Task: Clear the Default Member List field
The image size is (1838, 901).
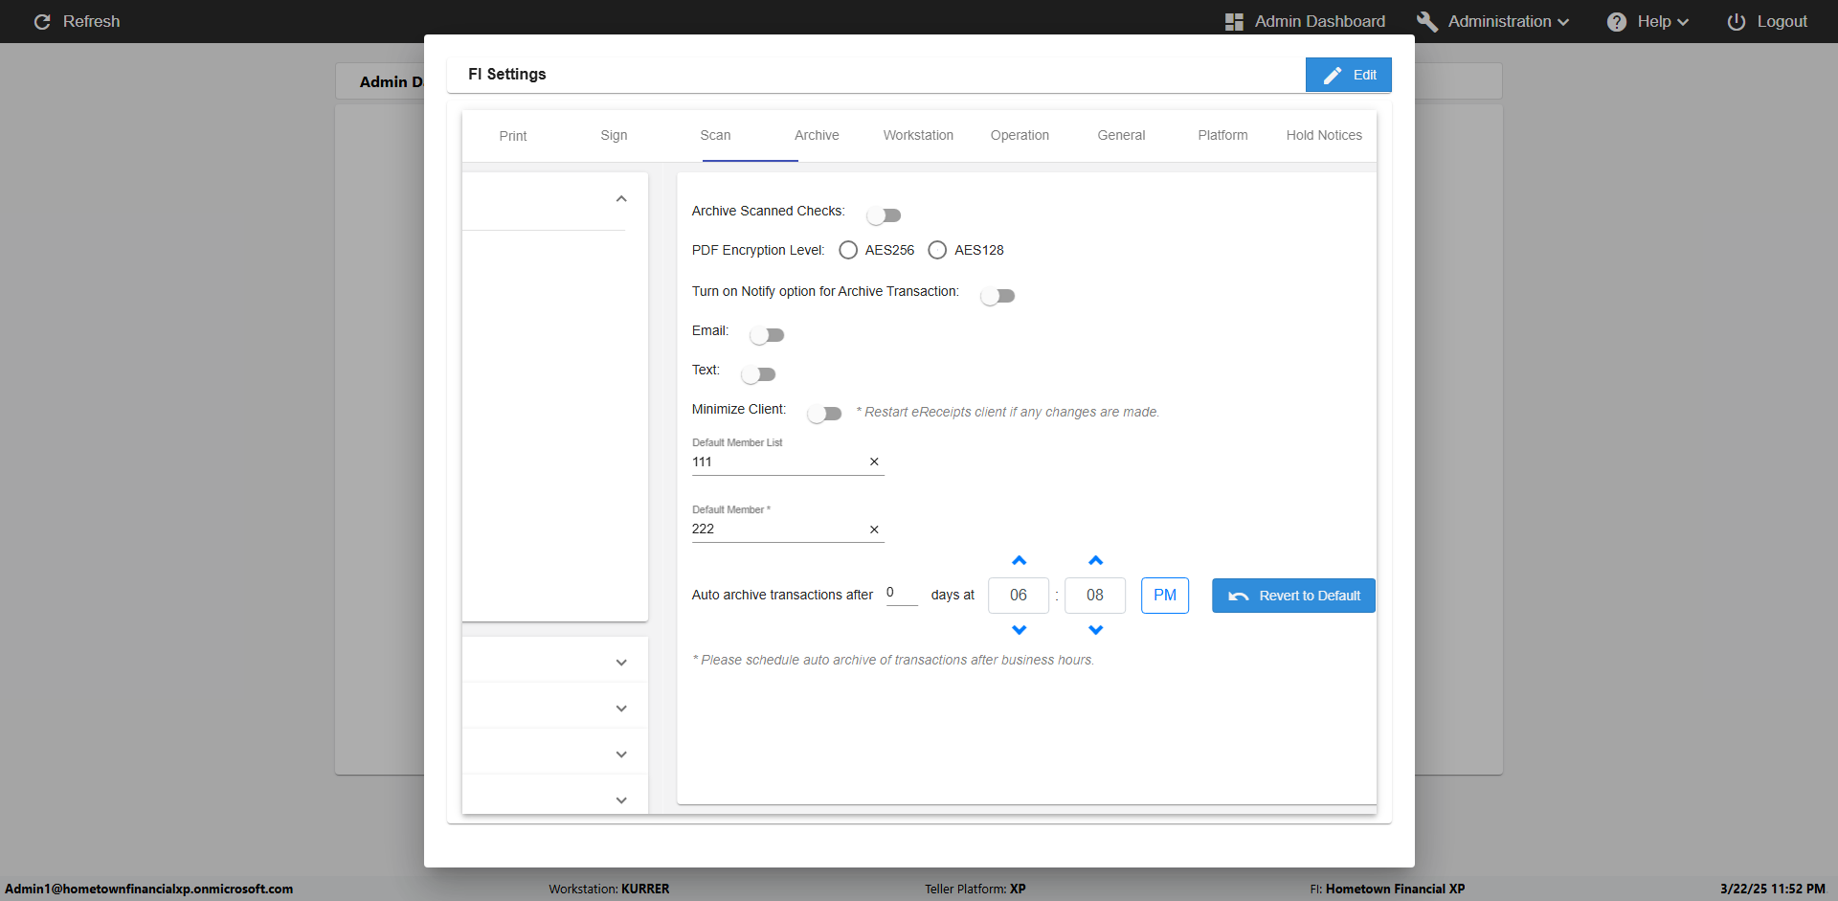Action: pyautogui.click(x=873, y=462)
